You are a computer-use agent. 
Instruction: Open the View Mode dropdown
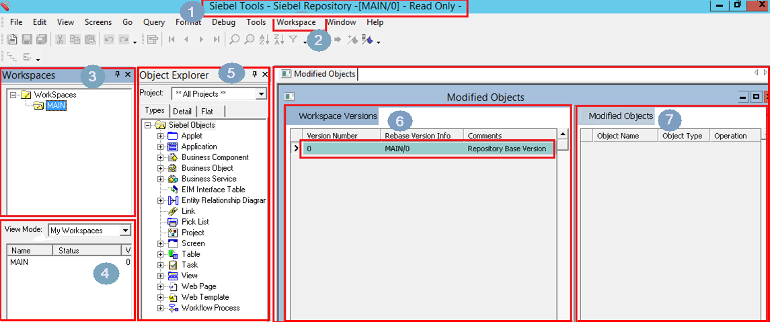[126, 230]
